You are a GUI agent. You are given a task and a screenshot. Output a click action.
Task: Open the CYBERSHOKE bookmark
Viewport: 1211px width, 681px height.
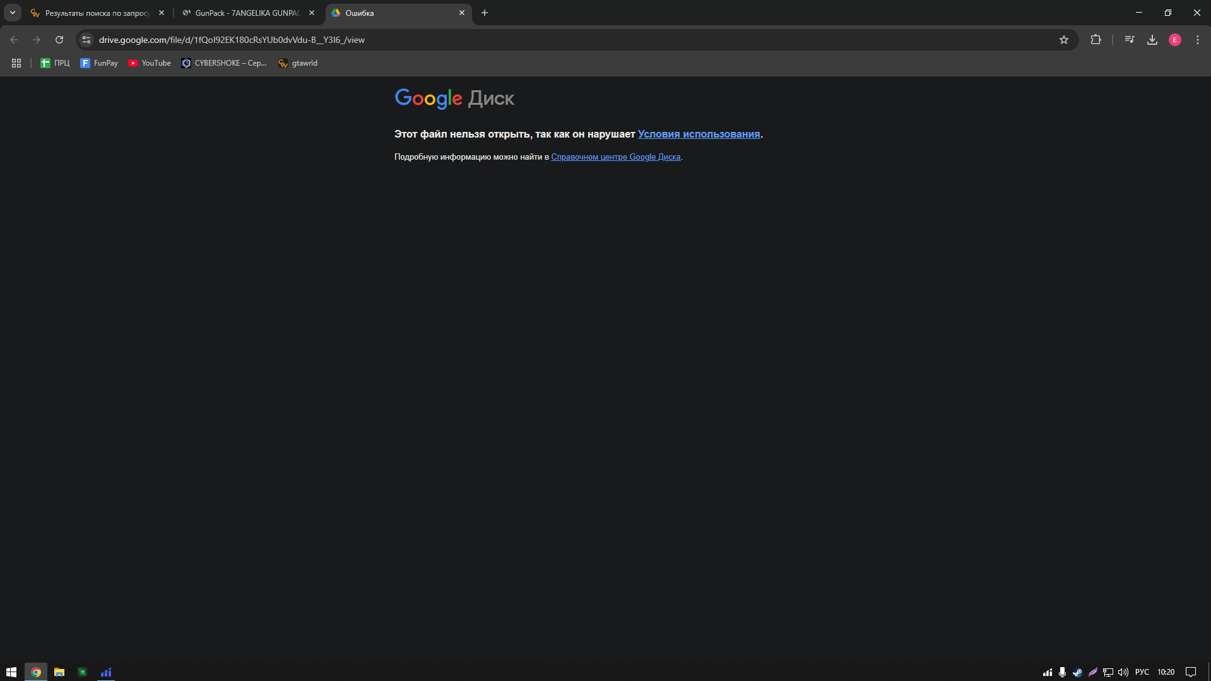224,63
